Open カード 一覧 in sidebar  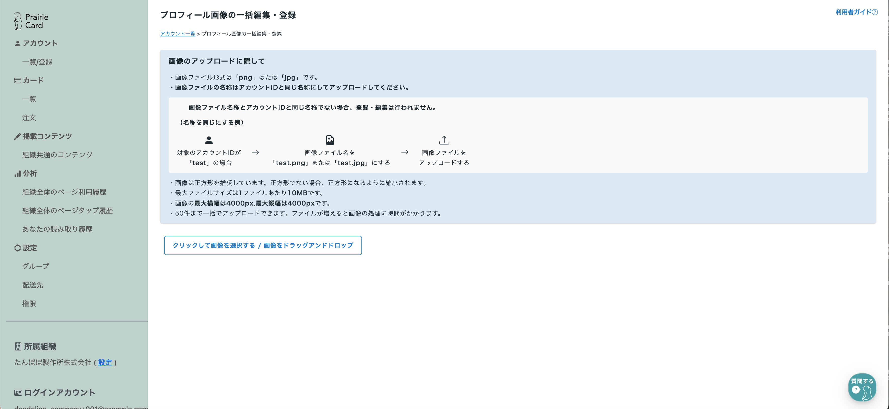pyautogui.click(x=29, y=99)
